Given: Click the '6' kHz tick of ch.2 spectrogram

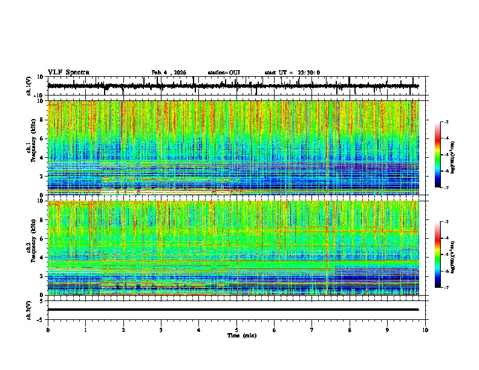Looking at the screenshot, I should [42, 239].
